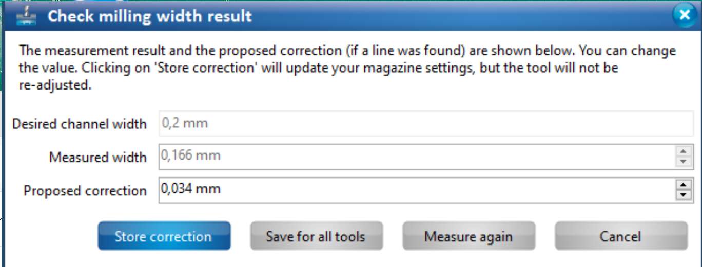Screen dimensions: 702x267
Task: Click the Measure again button
Action: [469, 236]
